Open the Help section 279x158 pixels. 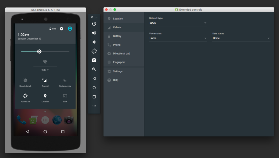coord(116,80)
